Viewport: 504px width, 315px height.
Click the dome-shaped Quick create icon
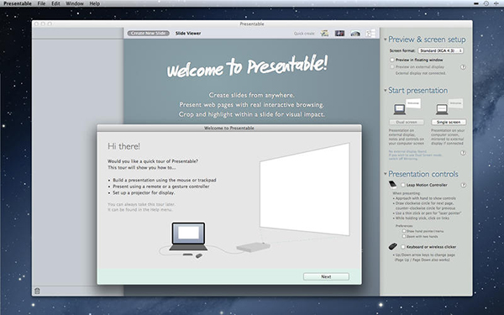(355, 34)
